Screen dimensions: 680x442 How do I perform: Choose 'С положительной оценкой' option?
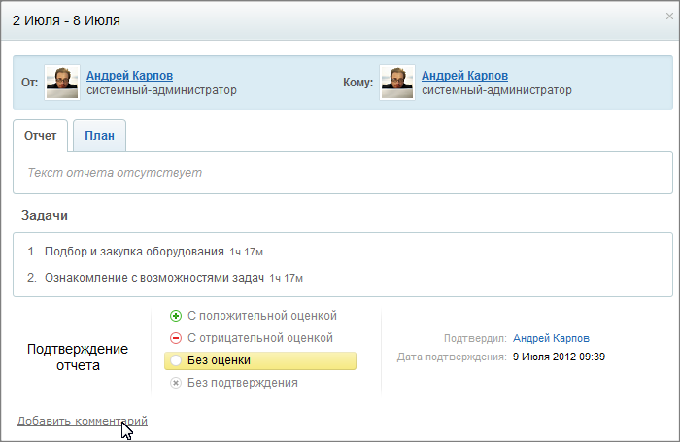pos(262,316)
